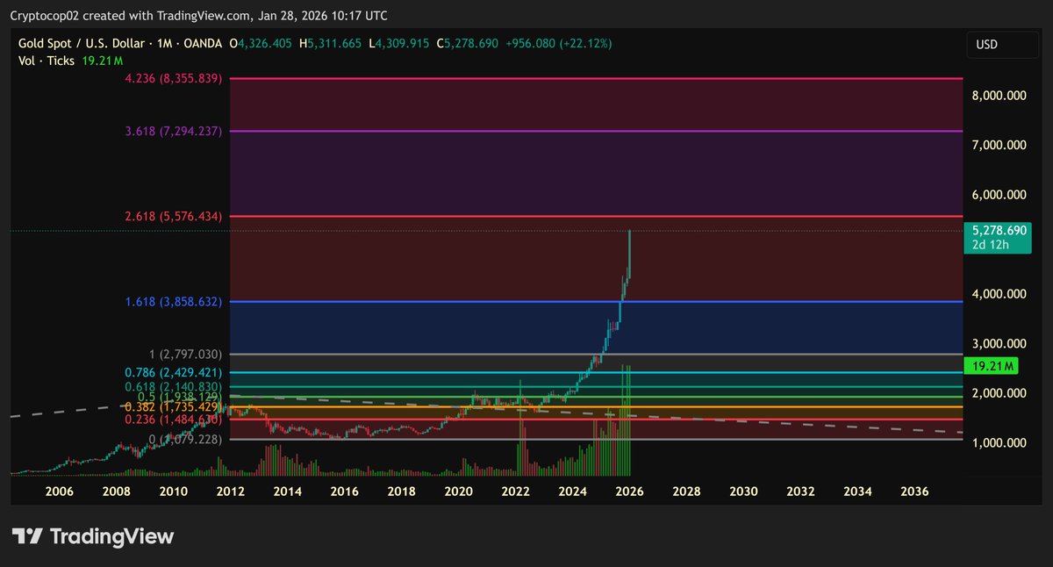Click the 4,000.000 price axis label
Viewport: 1053px width, 567px height.
[x=999, y=294]
